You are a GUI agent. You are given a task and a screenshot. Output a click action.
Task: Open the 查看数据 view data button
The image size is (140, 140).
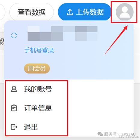32,12
